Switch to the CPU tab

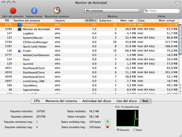(x=37, y=101)
